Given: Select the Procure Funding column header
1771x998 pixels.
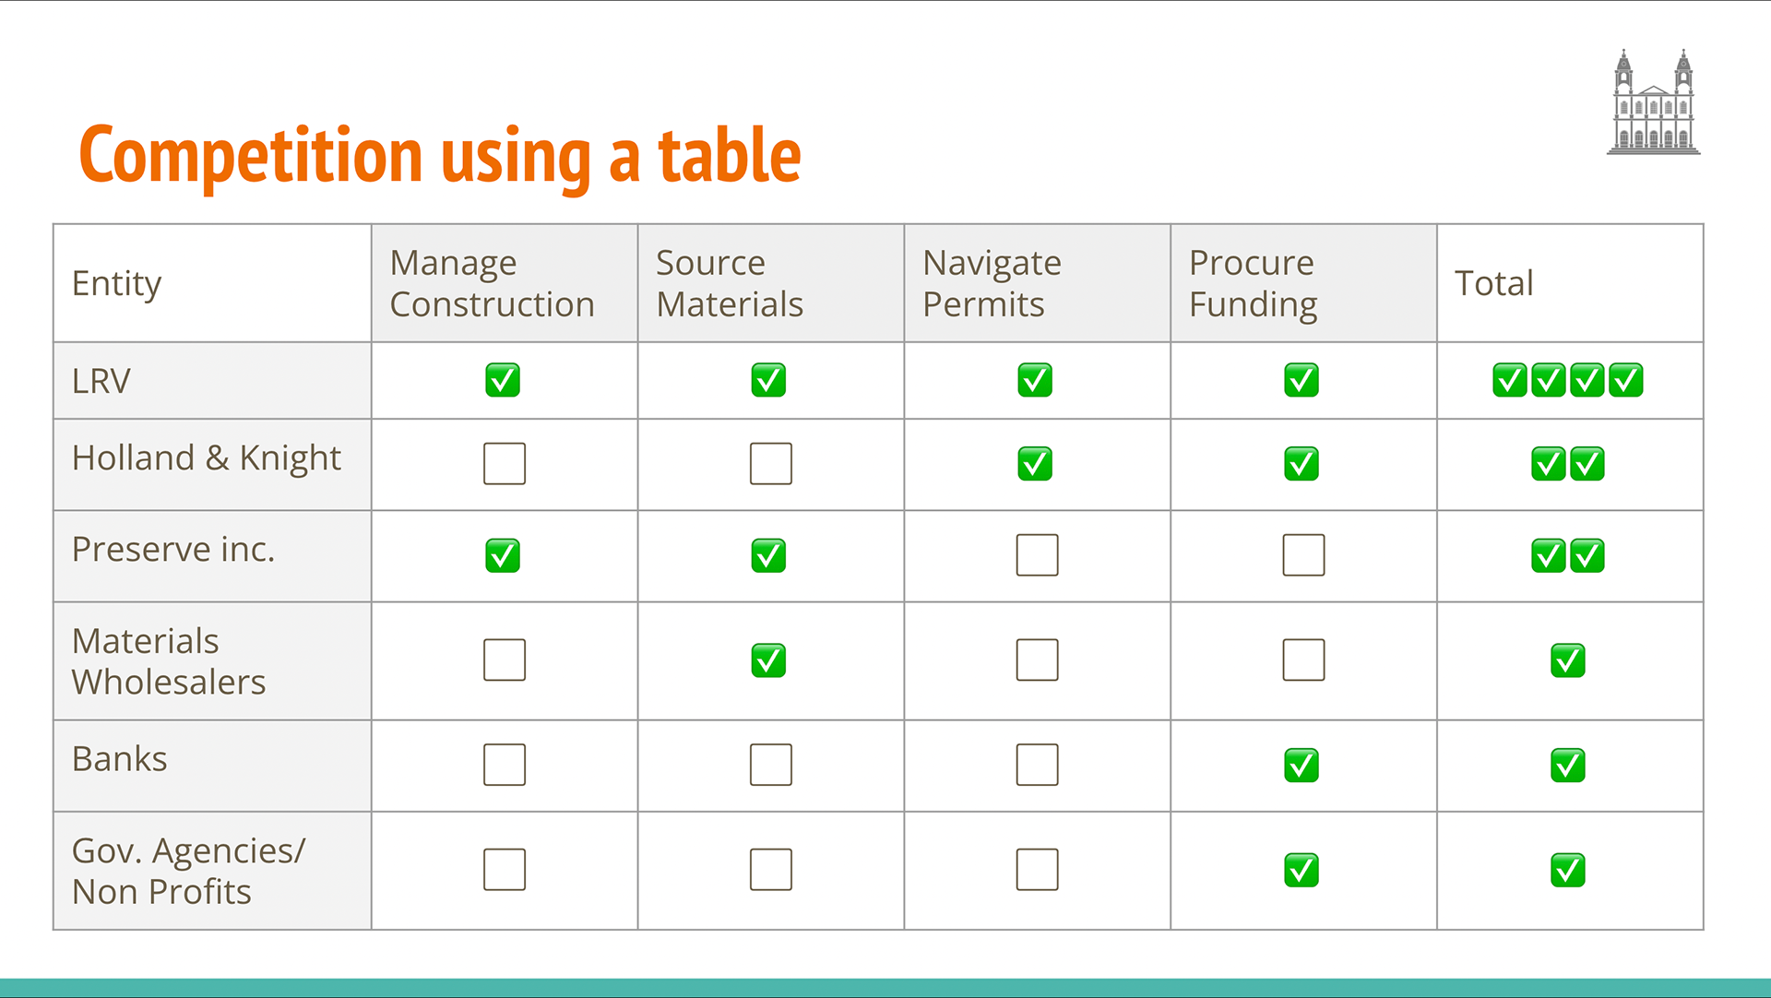Looking at the screenshot, I should (1303, 283).
